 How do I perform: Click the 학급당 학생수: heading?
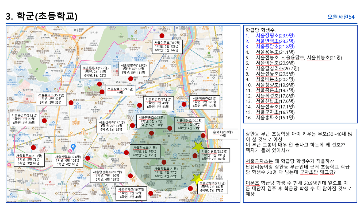tap(260, 30)
